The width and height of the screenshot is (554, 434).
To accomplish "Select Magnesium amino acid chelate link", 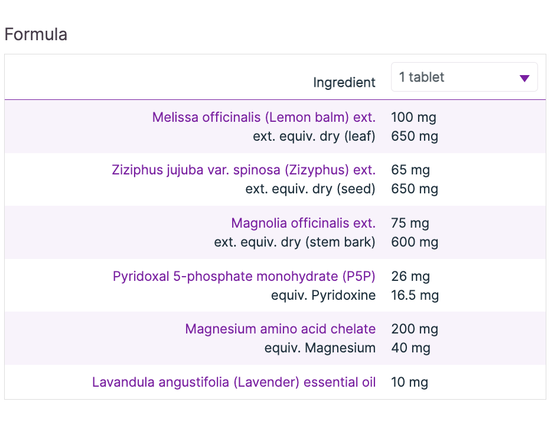I will (280, 329).
